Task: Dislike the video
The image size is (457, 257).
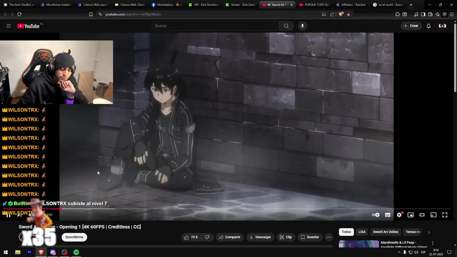Action: coord(207,237)
